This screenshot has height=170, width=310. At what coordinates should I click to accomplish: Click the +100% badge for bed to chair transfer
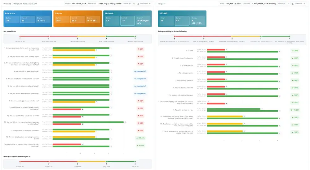coord(140,145)
